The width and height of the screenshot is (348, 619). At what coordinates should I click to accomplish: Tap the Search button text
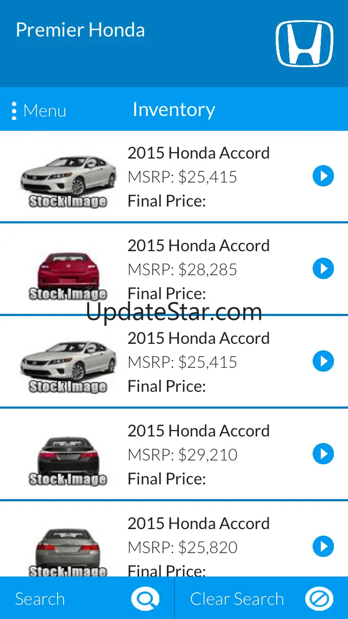coord(40,599)
